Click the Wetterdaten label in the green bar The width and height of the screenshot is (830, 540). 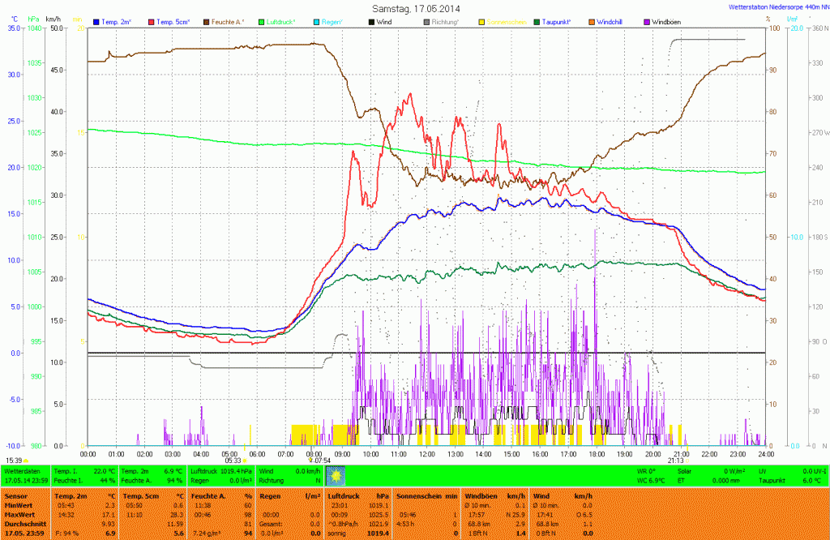22,470
